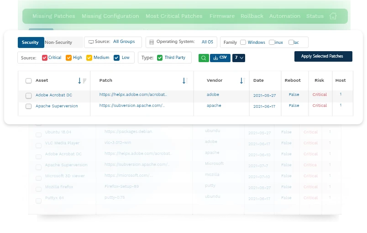Click the Apache Superversion asset name in the front panel
This screenshot has height=233, width=367.
[57, 106]
